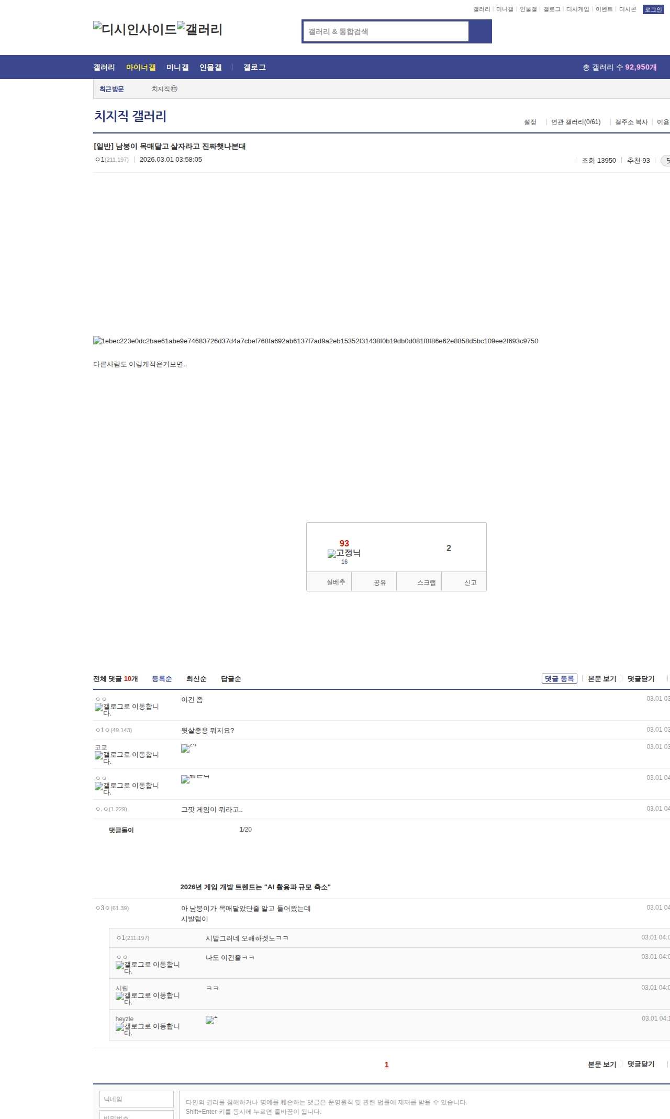The height and width of the screenshot is (1119, 670).
Task: Open 시립's gallog icon
Action: point(148,998)
